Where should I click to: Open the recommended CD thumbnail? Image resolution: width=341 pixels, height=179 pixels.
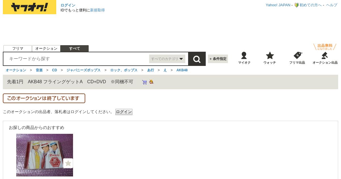click(x=45, y=155)
